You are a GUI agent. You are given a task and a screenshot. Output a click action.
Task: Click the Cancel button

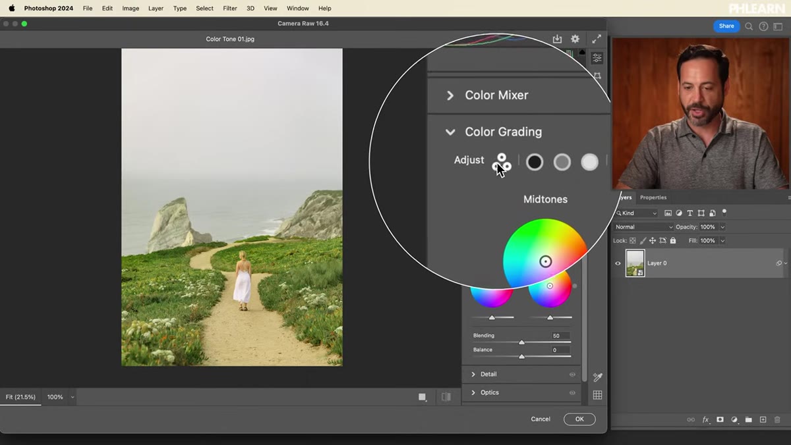click(541, 419)
